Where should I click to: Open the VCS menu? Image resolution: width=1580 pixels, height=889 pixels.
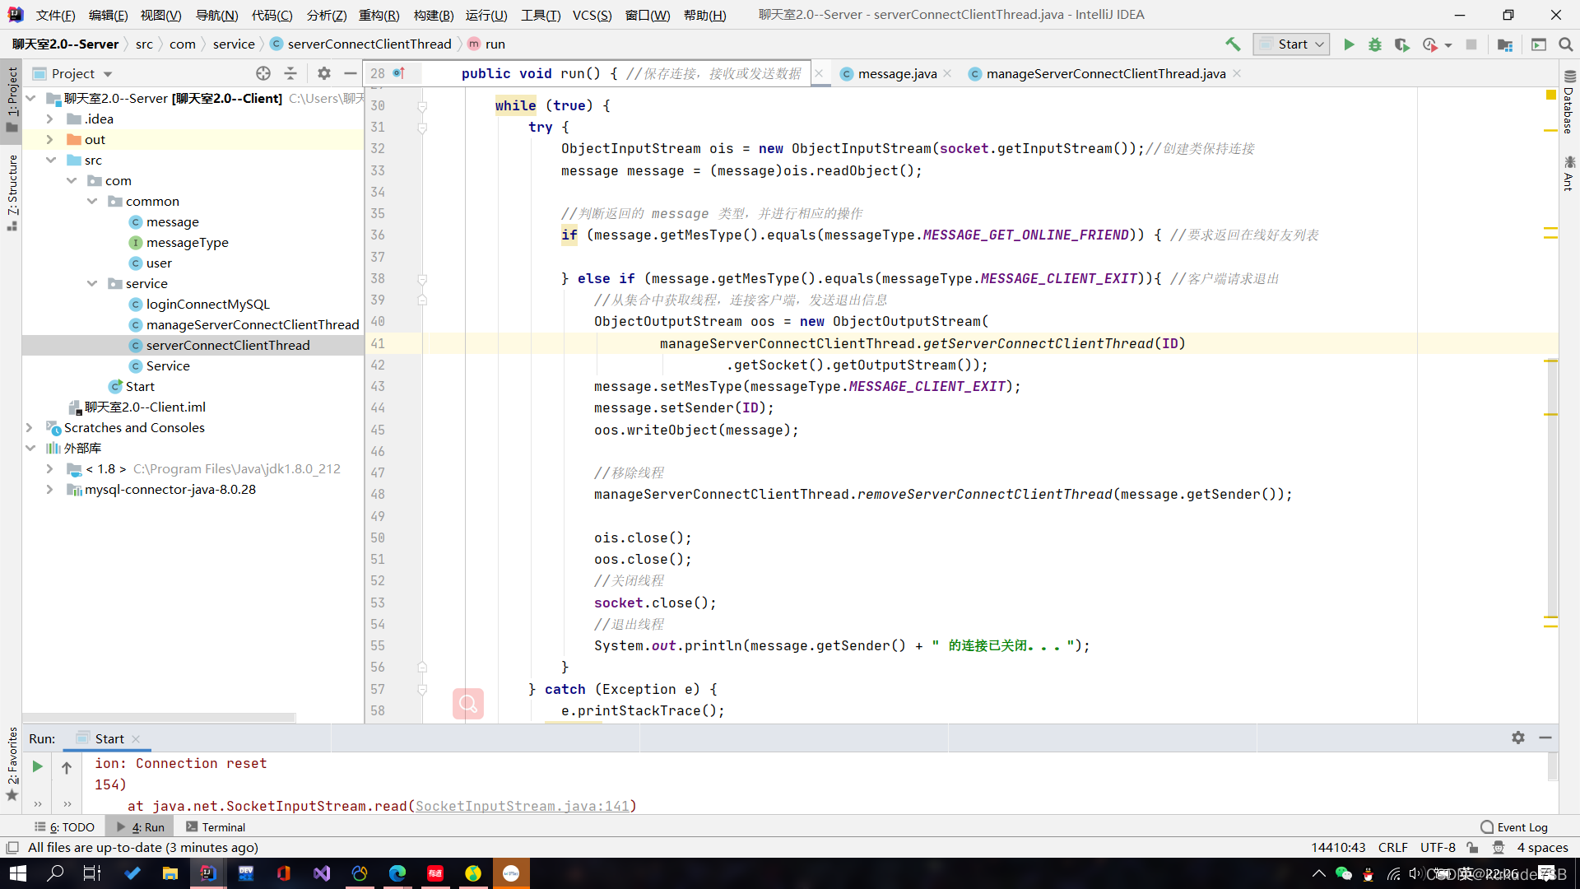click(592, 15)
